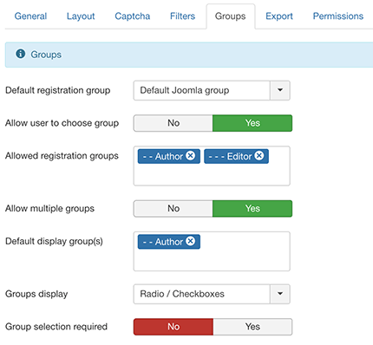Viewport: 373px width, 345px height.
Task: Open the General tab
Action: tap(30, 16)
